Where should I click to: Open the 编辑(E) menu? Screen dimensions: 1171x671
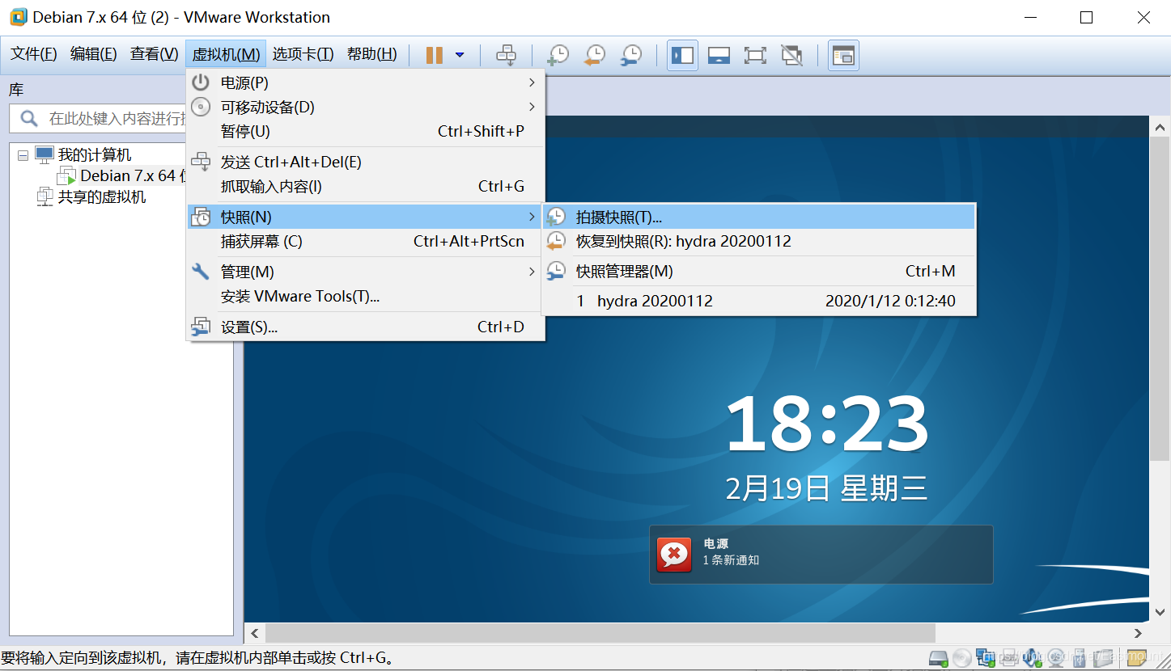[93, 54]
